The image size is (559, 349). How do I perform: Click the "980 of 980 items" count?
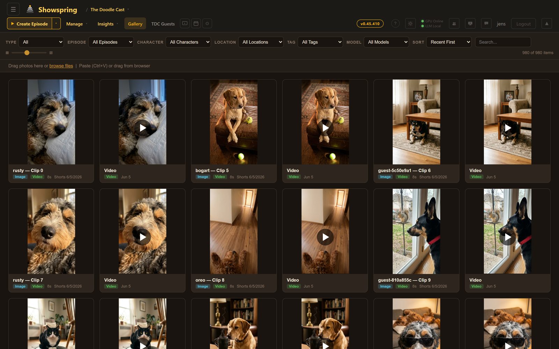[x=538, y=53]
